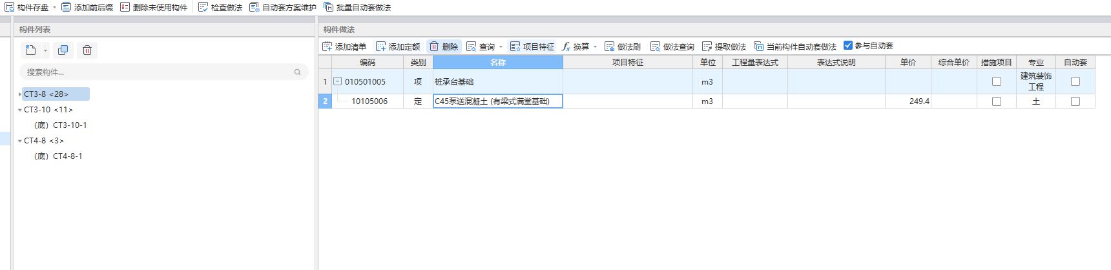Click 项目特征 toolbar button
This screenshot has width=1111, height=270.
click(x=532, y=47)
